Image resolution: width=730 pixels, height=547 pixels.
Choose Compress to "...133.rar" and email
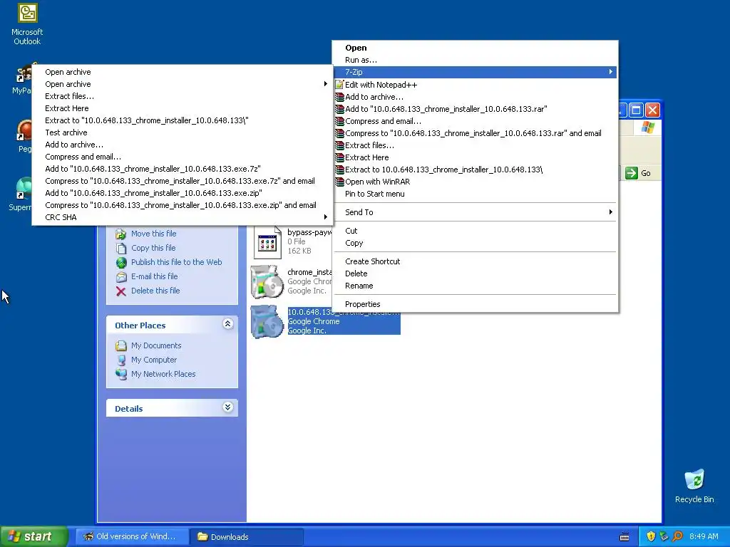click(475, 133)
